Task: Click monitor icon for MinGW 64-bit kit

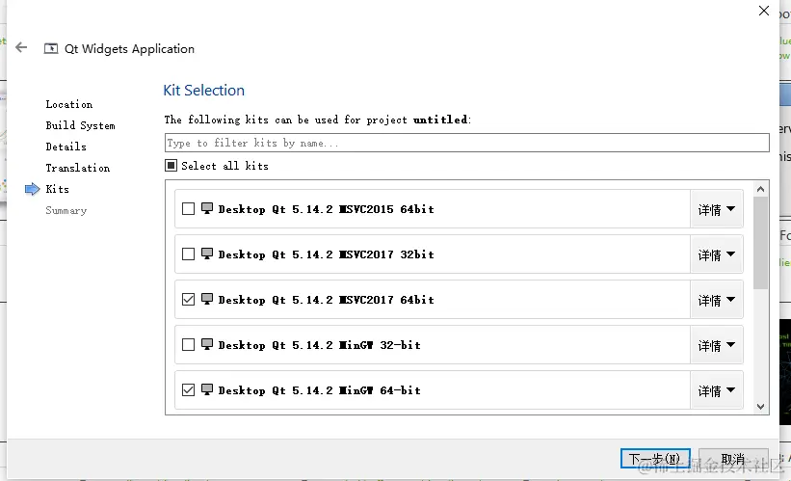Action: point(207,389)
